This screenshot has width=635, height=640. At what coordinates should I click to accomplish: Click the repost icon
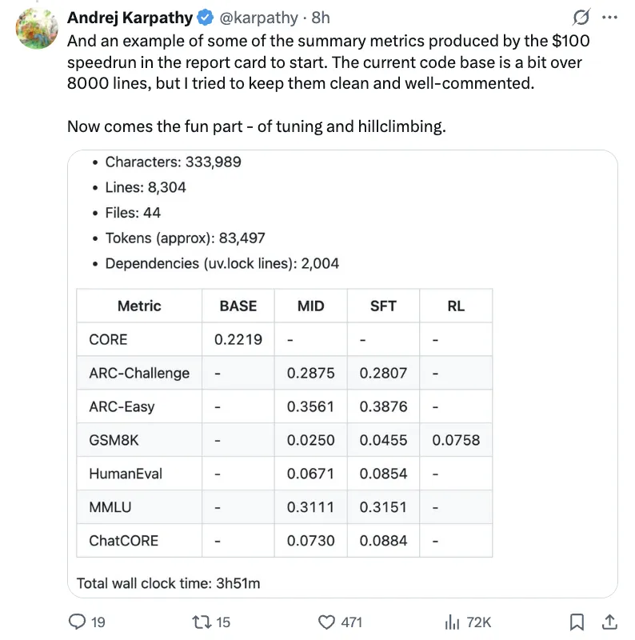click(202, 622)
